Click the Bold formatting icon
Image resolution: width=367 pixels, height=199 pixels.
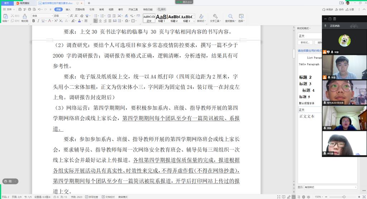tap(34, 21)
